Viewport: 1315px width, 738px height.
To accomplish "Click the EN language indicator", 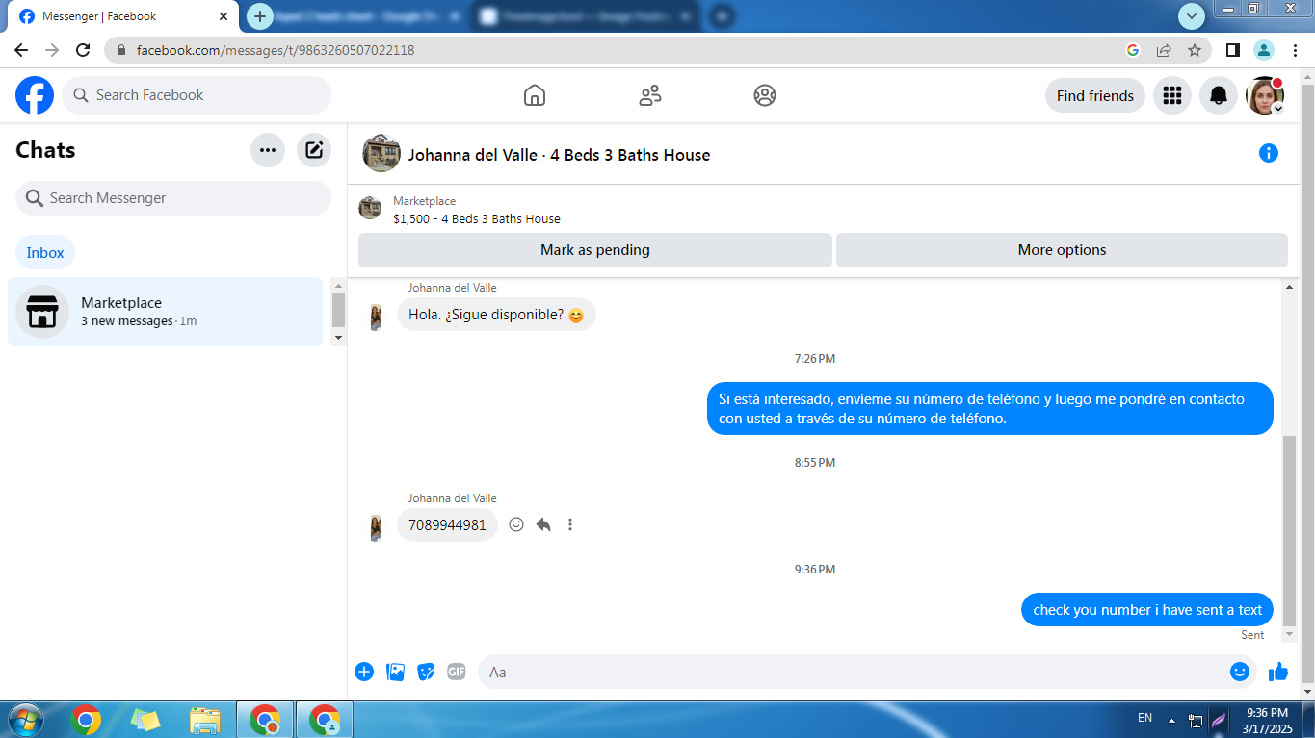I will (x=1144, y=718).
